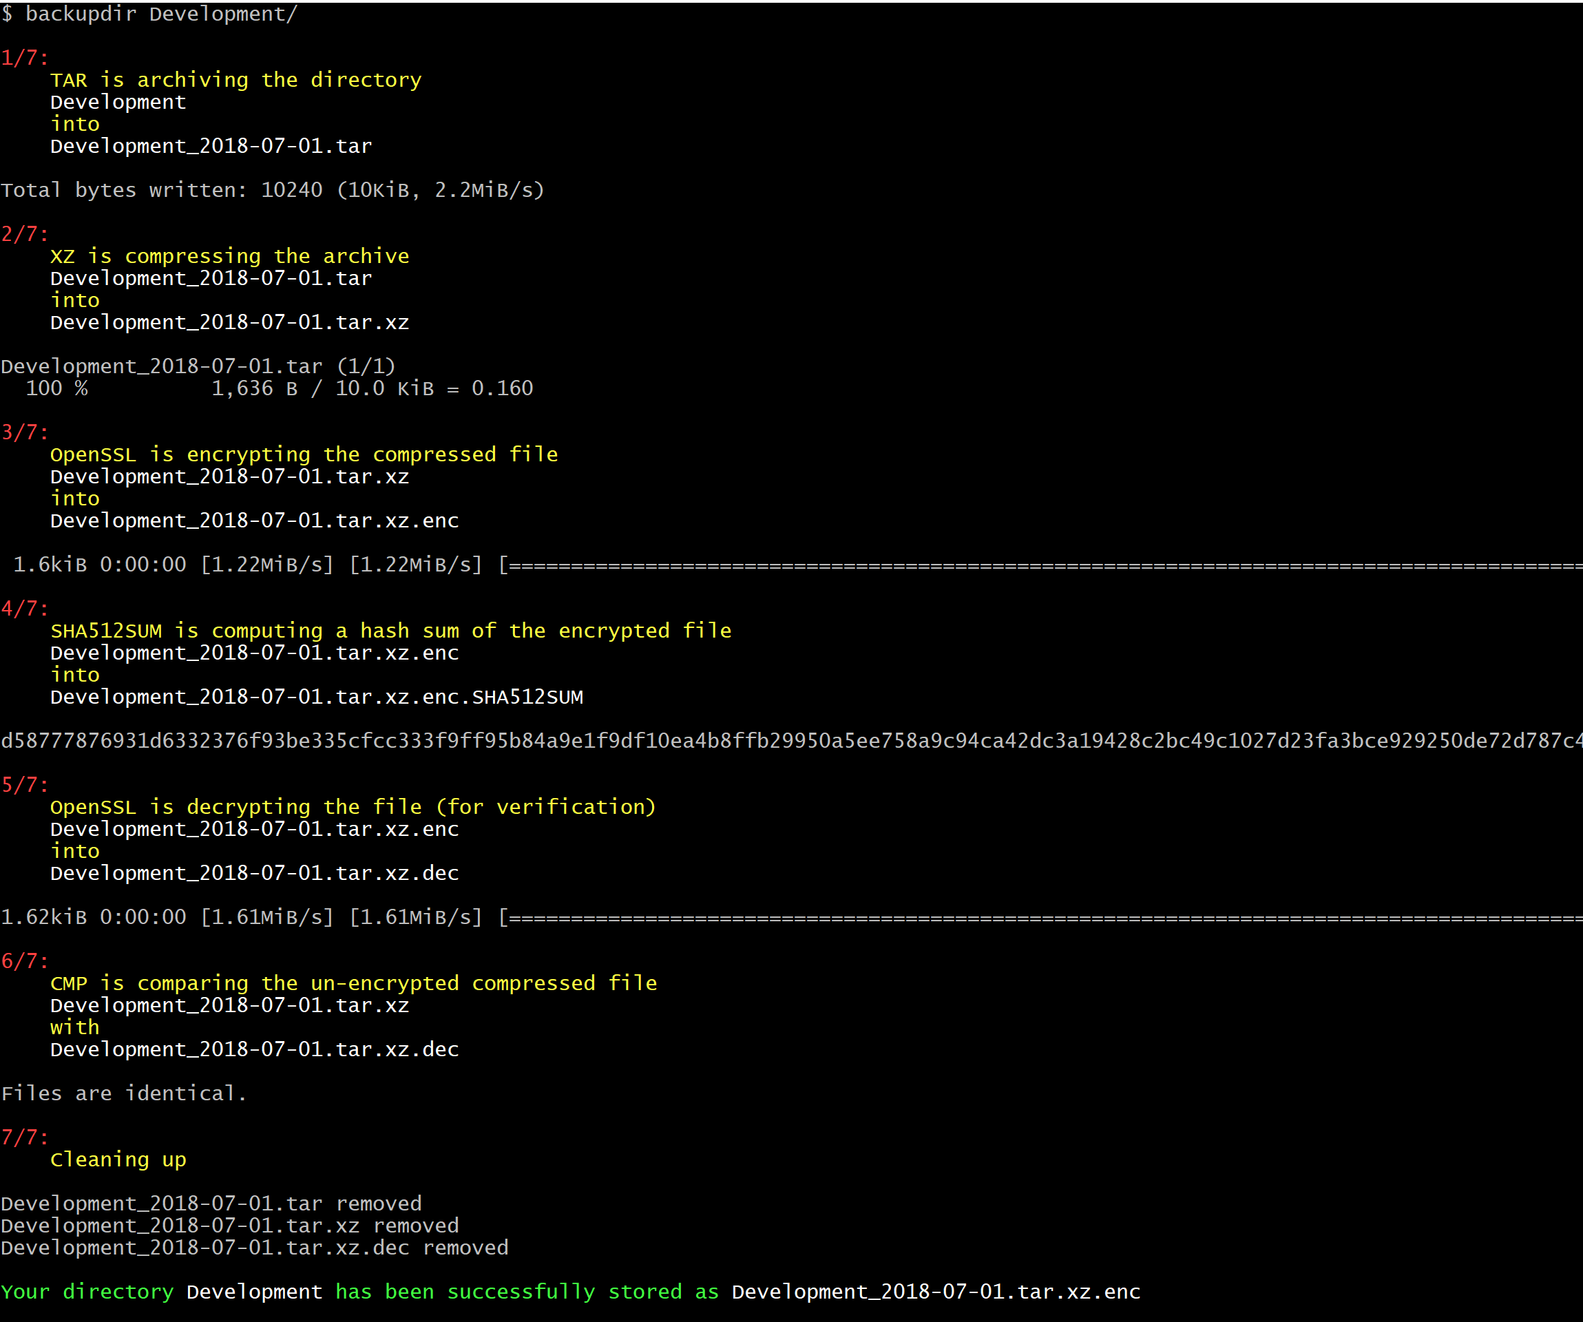
Task: Select the red step label '3/7:'
Action: tap(25, 432)
